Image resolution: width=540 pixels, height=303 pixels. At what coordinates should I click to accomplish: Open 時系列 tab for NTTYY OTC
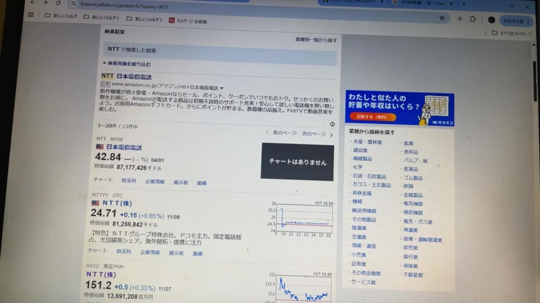coord(124,252)
